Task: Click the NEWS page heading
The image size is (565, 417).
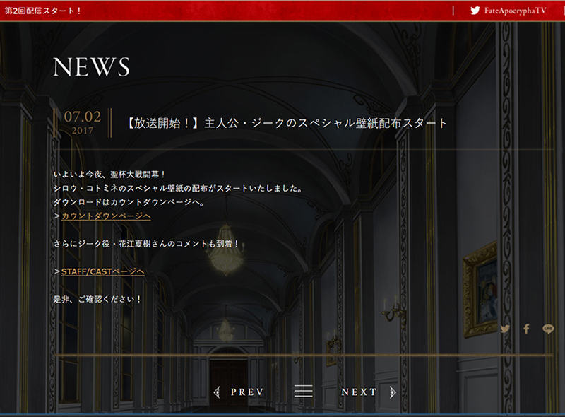Action: coord(92,67)
